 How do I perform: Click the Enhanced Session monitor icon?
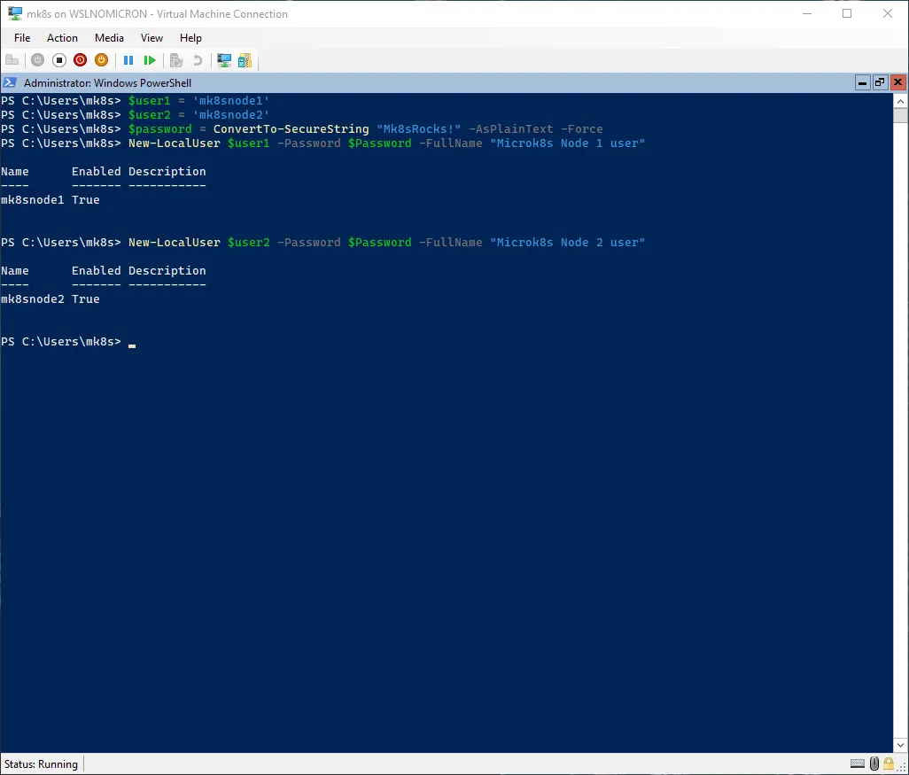pyautogui.click(x=224, y=60)
